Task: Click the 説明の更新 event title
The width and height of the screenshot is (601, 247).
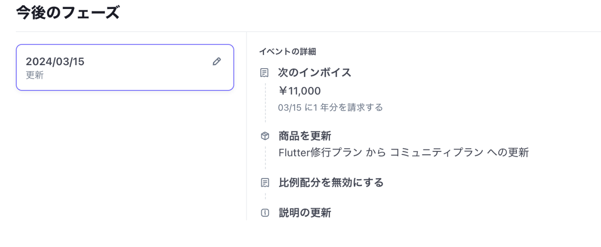Action: pos(305,213)
